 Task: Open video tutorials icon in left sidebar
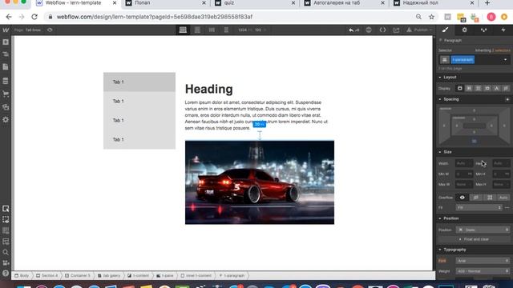coord(6,262)
